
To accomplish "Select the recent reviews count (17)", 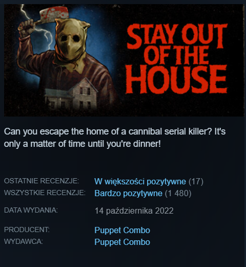I will [196, 181].
